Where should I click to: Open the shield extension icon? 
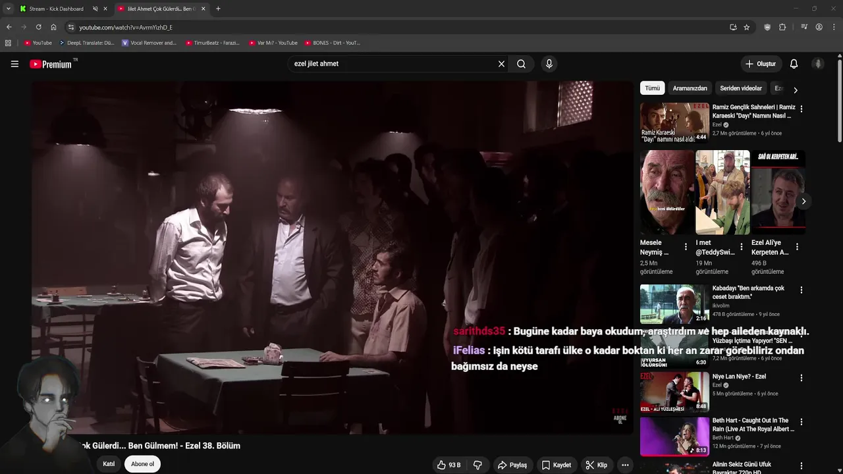pyautogui.click(x=767, y=27)
